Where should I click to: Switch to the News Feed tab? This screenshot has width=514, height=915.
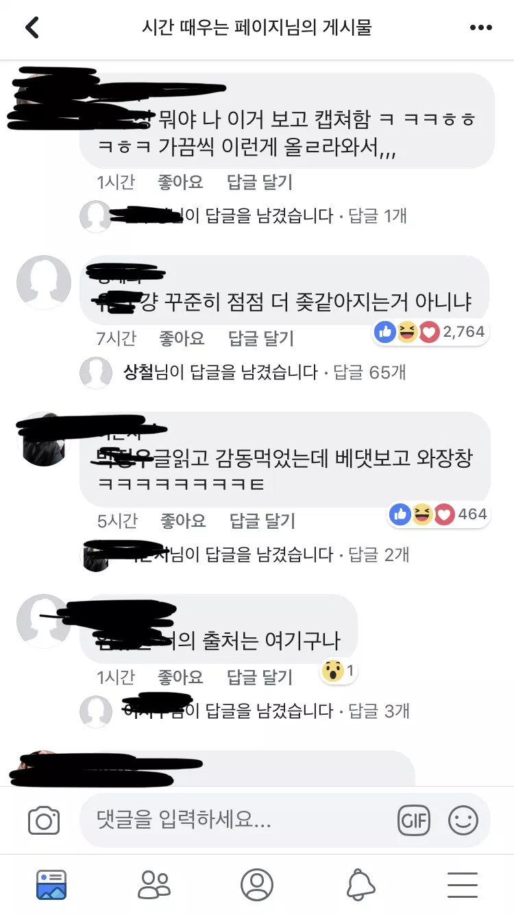(x=51, y=885)
